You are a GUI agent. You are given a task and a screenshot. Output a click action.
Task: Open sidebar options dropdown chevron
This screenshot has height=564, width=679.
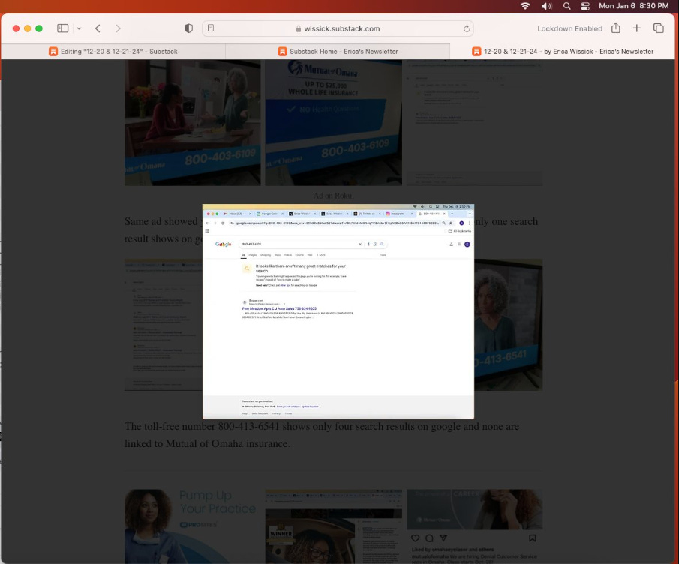coord(79,28)
